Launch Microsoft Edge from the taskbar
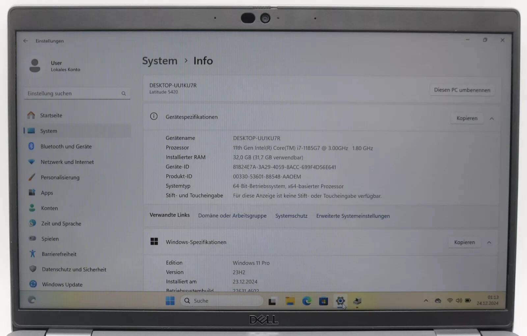The height and width of the screenshot is (336, 527). [307, 301]
